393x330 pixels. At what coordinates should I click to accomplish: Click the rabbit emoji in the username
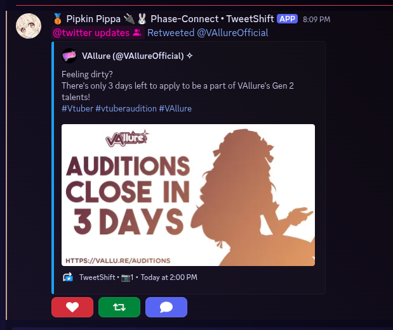point(142,19)
